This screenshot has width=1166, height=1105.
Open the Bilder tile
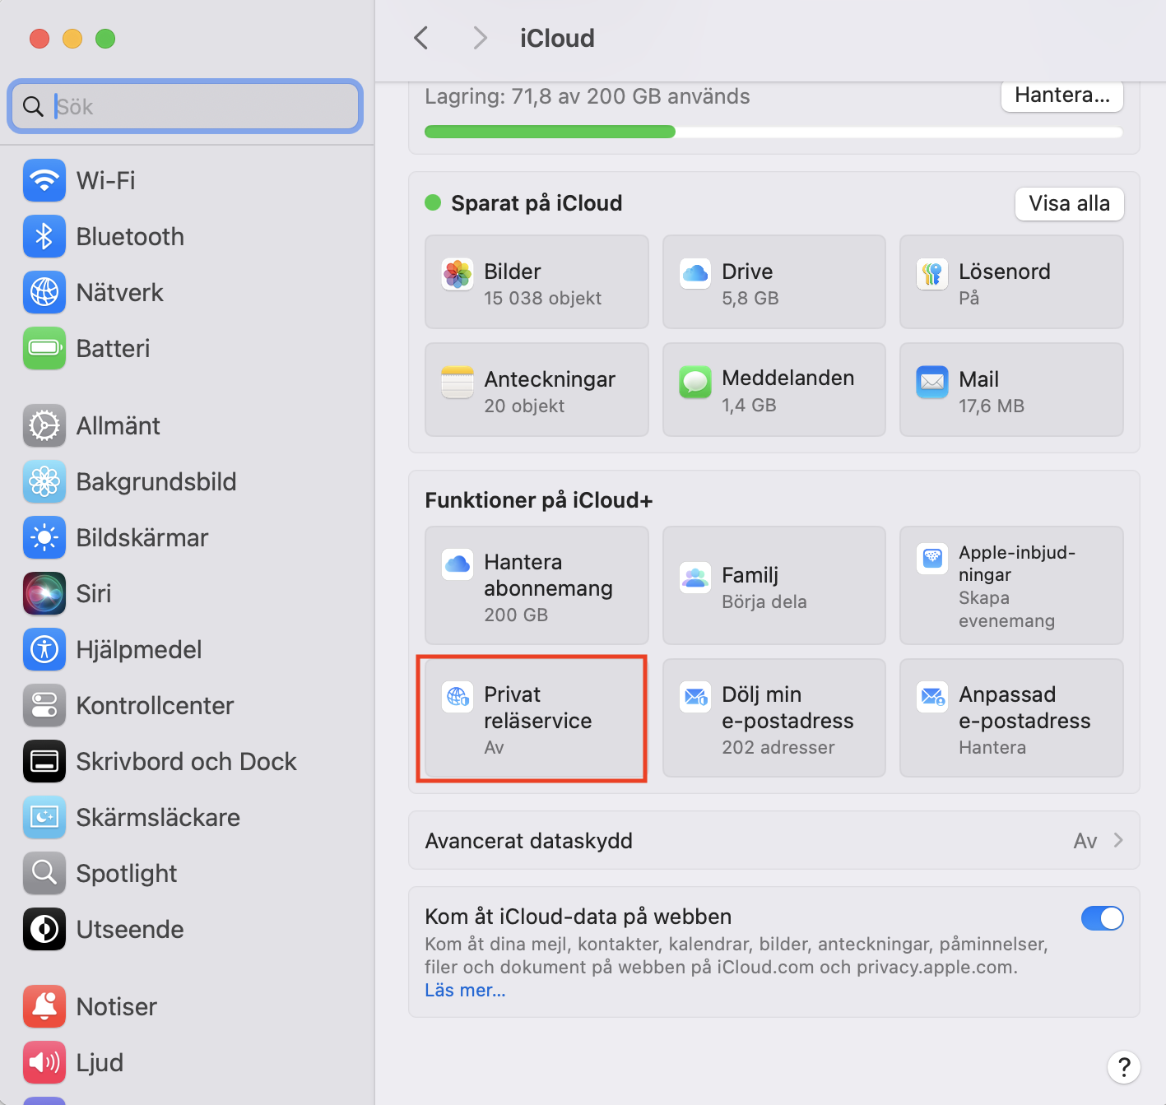click(537, 281)
